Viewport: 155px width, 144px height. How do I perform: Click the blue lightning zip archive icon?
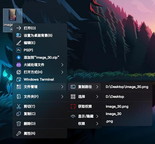pos(19,57)
